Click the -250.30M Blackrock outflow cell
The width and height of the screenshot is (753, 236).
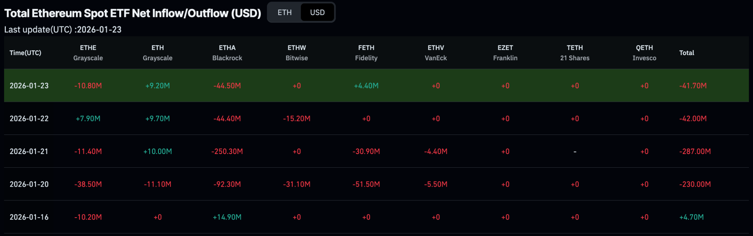pos(227,151)
